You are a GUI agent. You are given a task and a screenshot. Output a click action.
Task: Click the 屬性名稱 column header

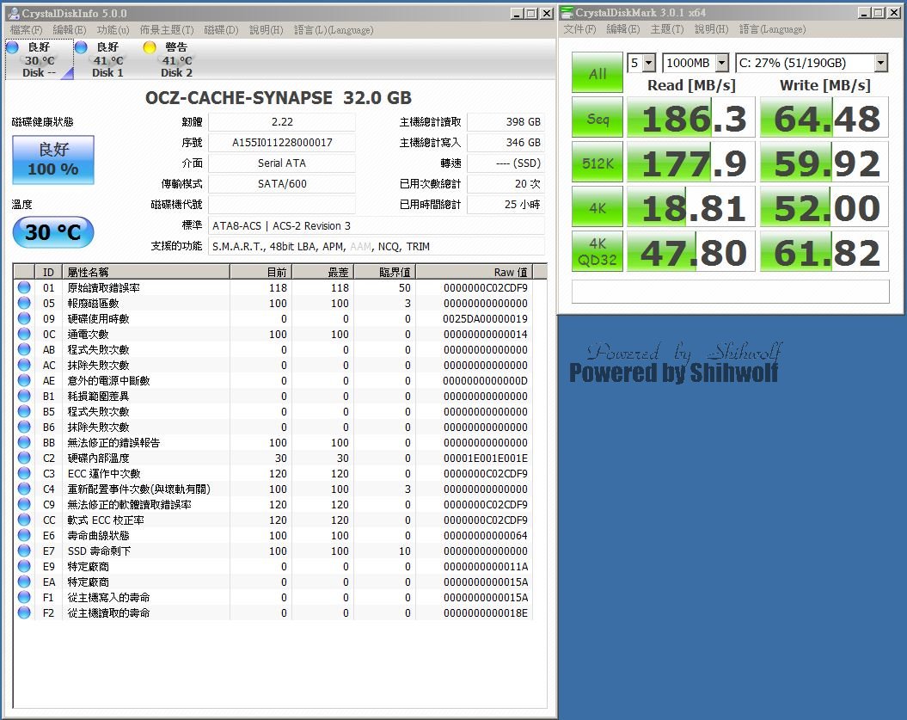coord(146,272)
